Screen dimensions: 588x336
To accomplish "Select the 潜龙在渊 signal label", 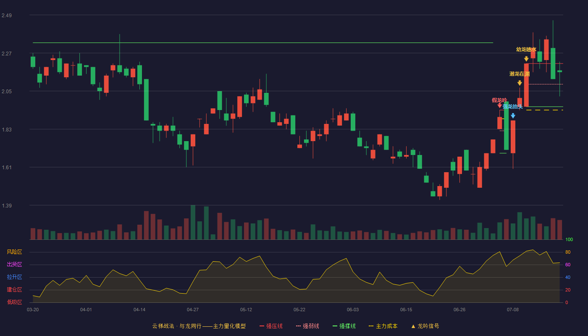I will click(520, 74).
